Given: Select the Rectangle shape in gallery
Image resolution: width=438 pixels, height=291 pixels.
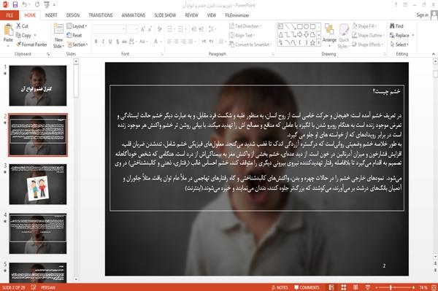Looking at the screenshot, I should (300, 26).
